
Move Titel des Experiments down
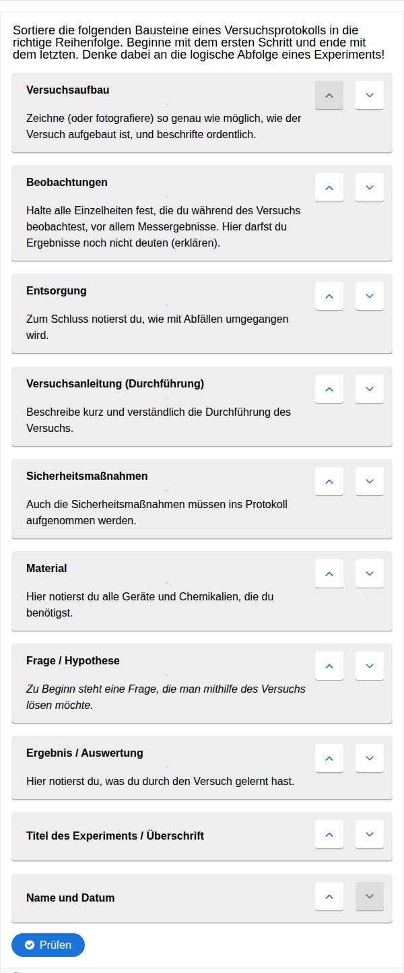[370, 834]
